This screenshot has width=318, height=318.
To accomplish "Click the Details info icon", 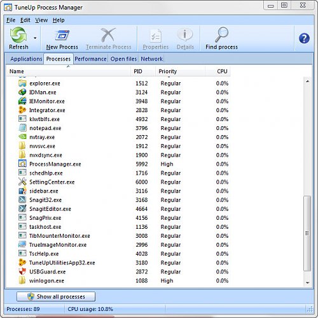I will point(185,34).
